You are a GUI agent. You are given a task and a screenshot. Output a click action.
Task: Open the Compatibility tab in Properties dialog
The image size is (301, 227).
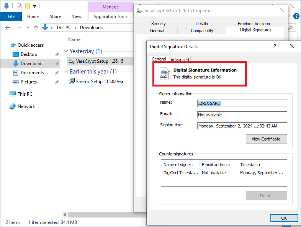[x=202, y=31]
